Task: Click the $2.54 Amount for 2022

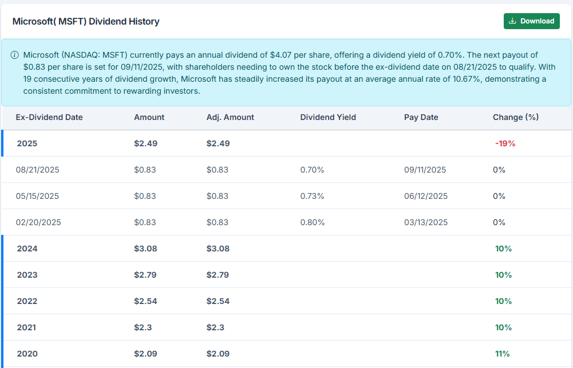Action: point(145,301)
